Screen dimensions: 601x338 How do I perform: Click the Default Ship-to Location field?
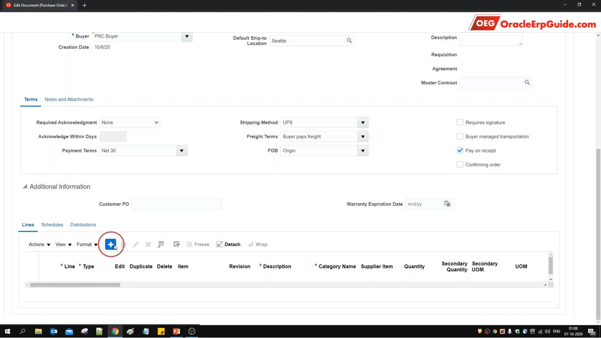click(x=307, y=41)
